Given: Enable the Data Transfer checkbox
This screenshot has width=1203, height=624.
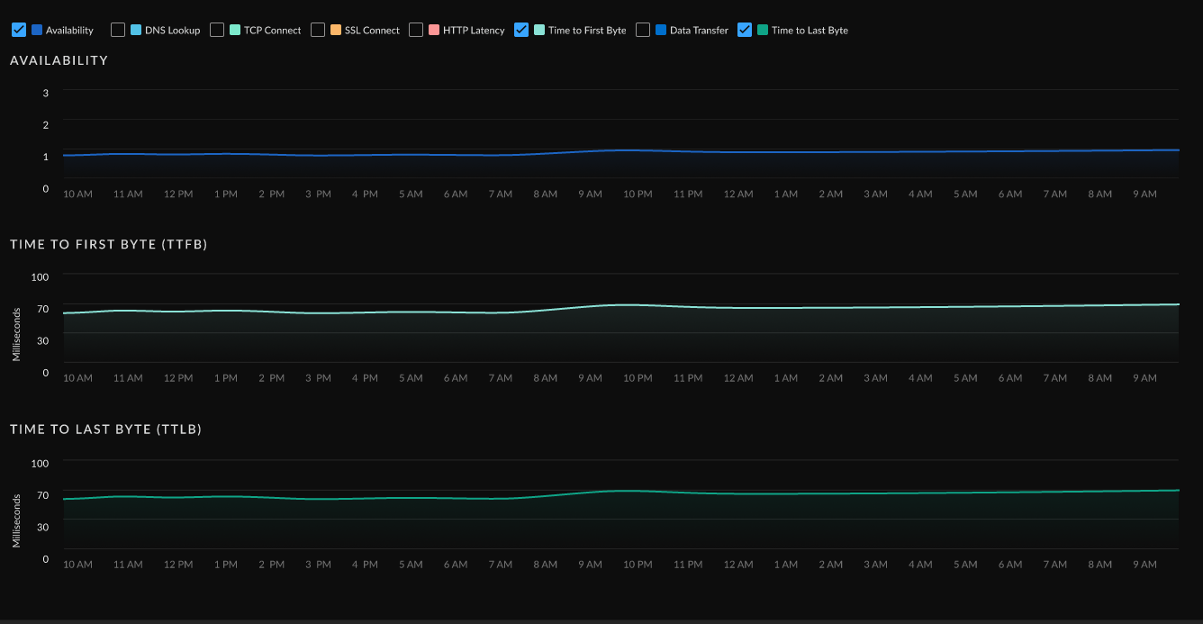Looking at the screenshot, I should click(643, 30).
